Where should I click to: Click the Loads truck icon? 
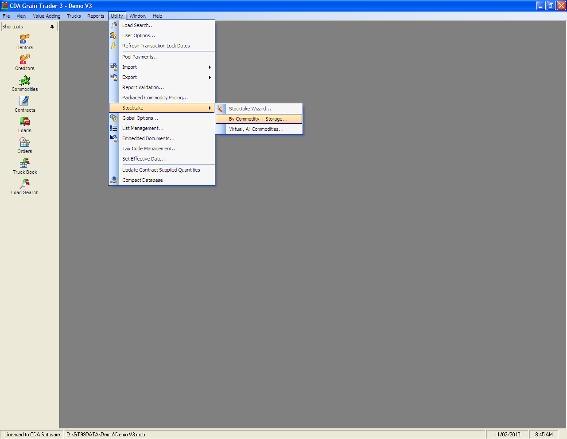point(25,122)
